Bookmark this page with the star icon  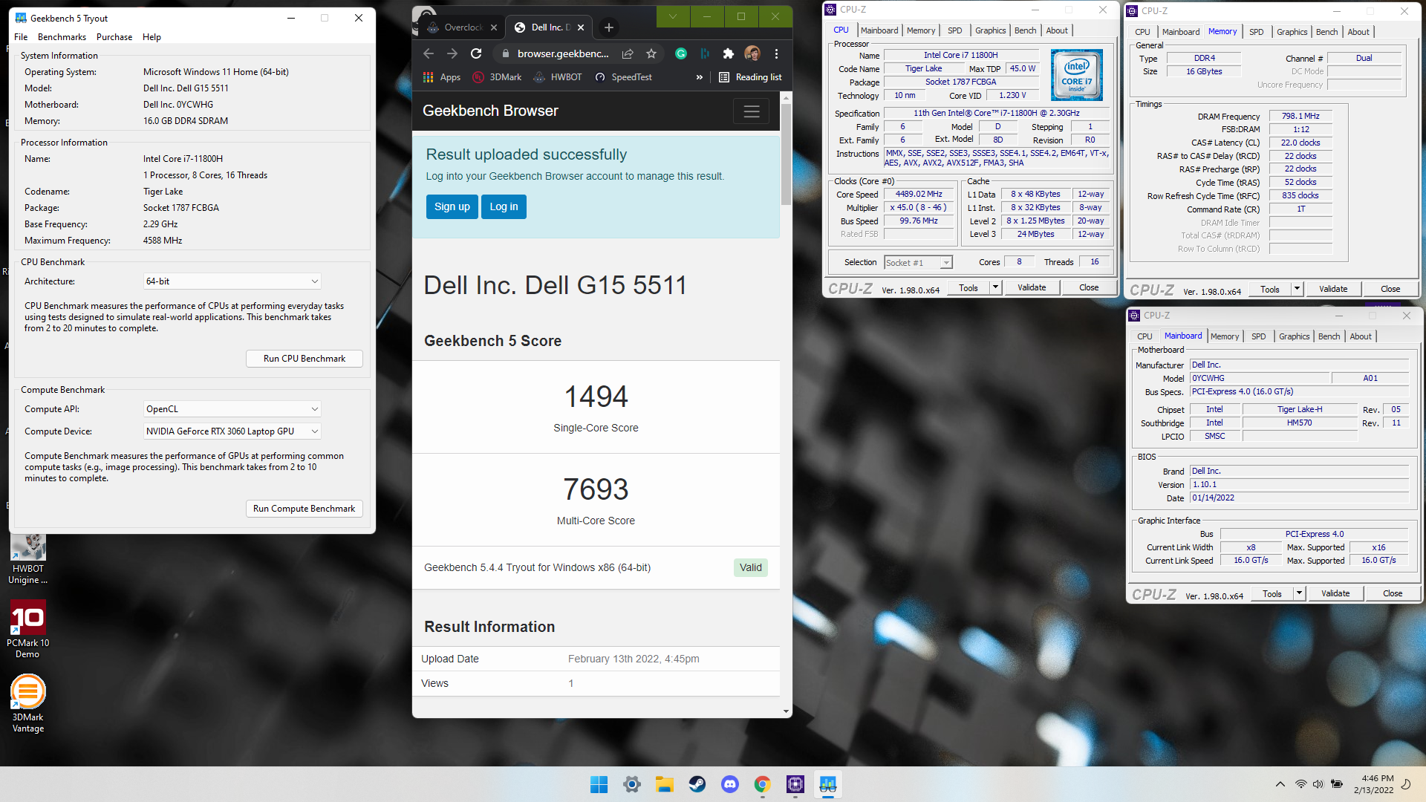651,53
